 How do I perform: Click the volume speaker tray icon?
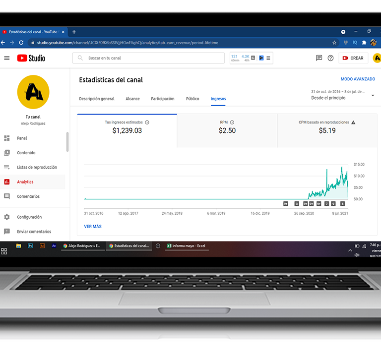357,255
